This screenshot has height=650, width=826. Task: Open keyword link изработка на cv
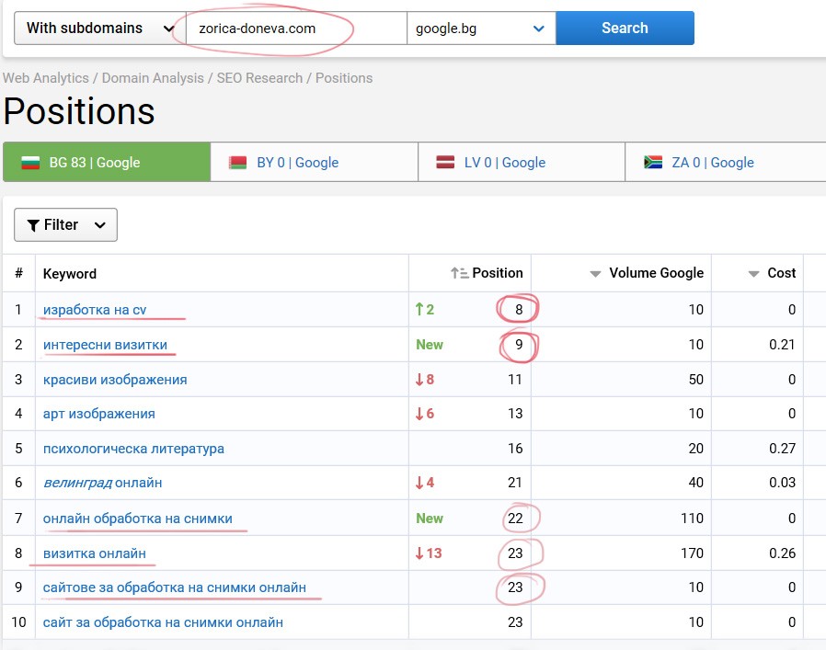point(95,310)
